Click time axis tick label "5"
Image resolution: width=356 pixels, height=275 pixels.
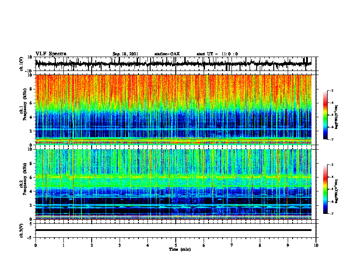coord(176,245)
